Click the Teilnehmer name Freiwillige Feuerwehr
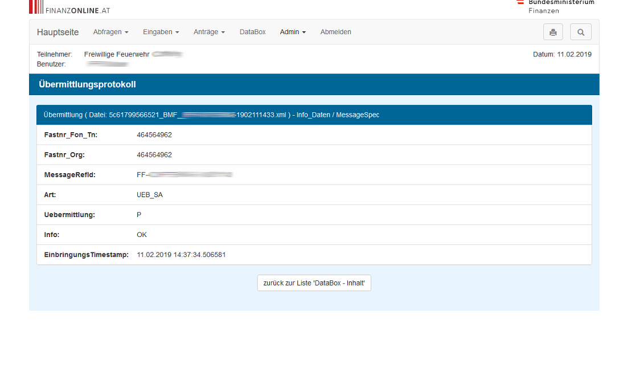 [117, 54]
